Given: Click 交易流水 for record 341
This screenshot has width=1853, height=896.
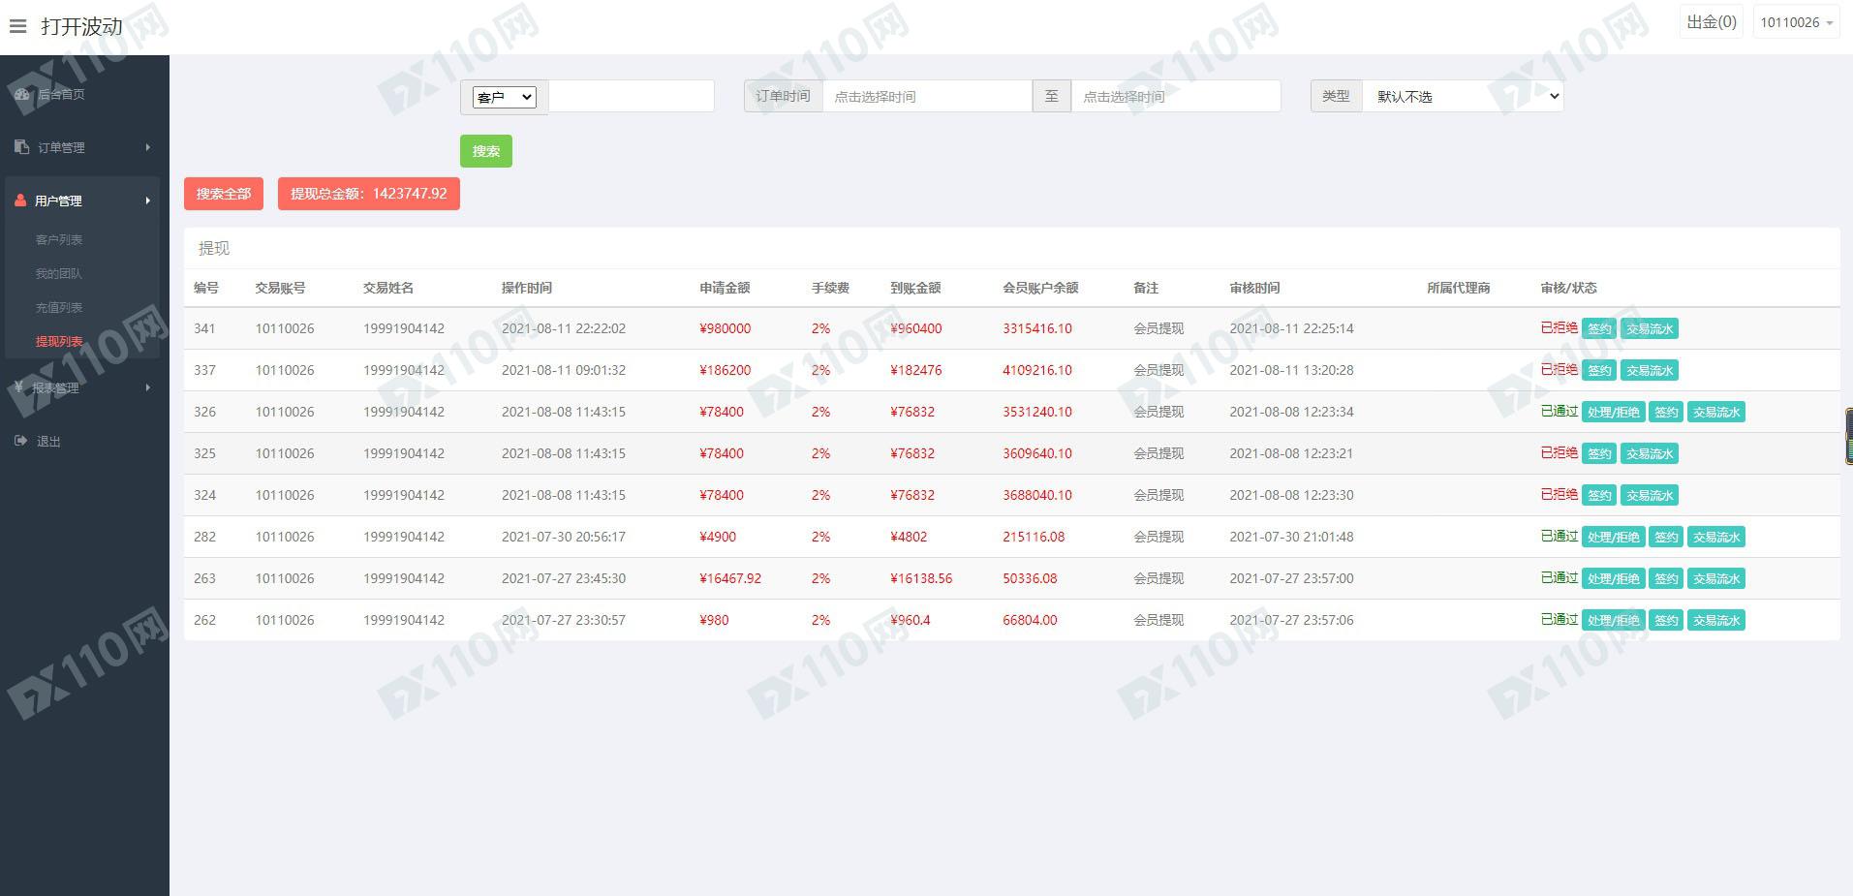Looking at the screenshot, I should click(x=1650, y=328).
